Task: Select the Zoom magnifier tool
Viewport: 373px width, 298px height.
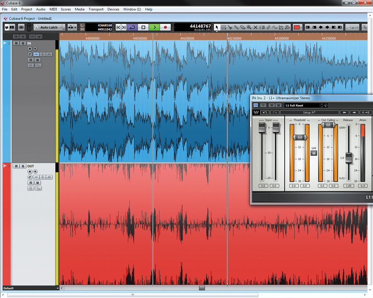Action: click(x=249, y=27)
